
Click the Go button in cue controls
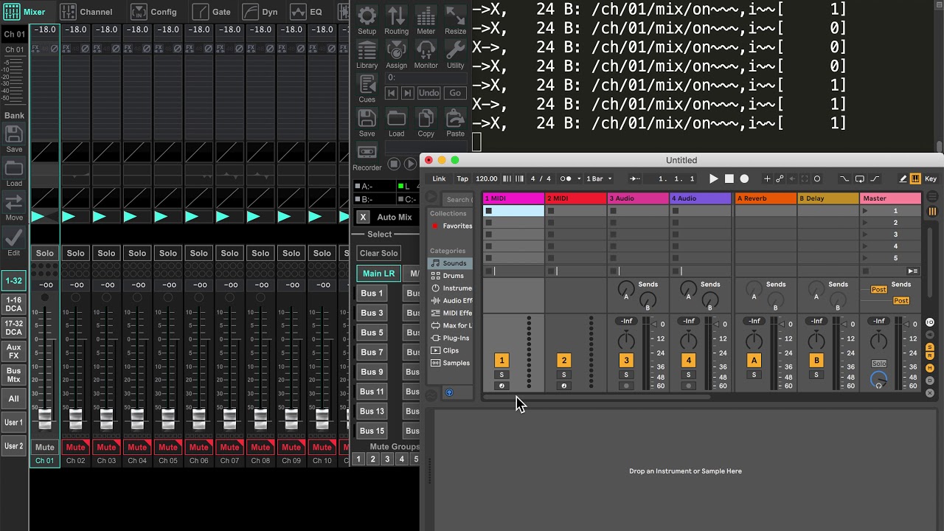point(455,93)
